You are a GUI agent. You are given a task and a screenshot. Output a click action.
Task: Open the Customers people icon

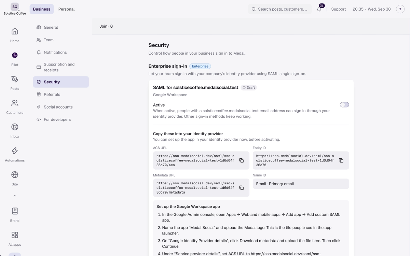tap(15, 103)
